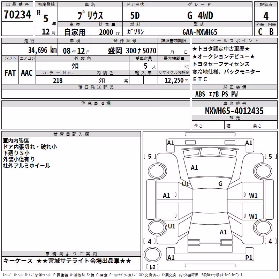Screen dimensions: 279x279
Task: Click the 最大積載量 header
Action: tap(174, 58)
